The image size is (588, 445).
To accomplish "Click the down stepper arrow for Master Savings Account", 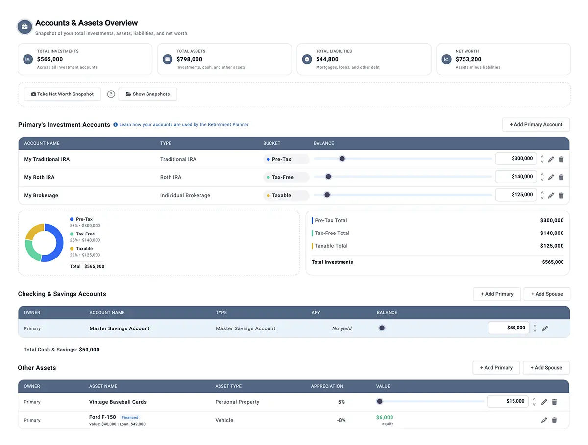I will (535, 330).
